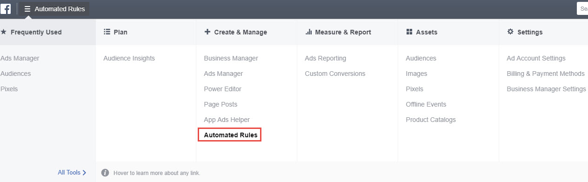The image size is (588, 182).
Task: Click 'Hover to learn more about any link' text
Action: coord(157,173)
